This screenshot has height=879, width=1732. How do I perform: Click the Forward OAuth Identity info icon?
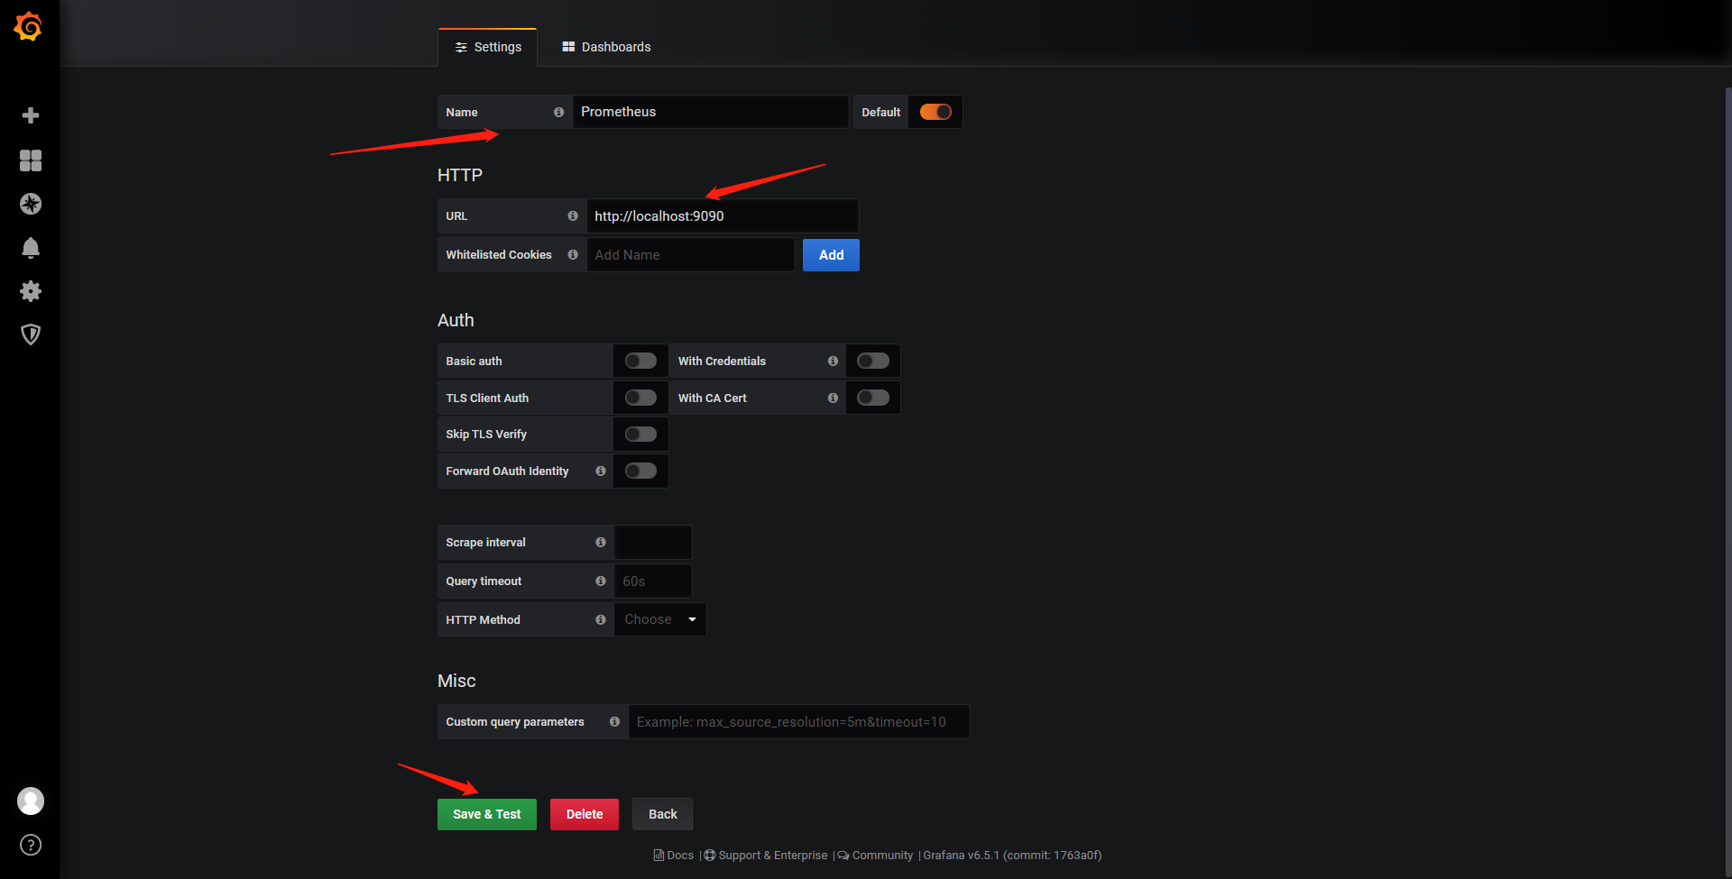point(601,472)
